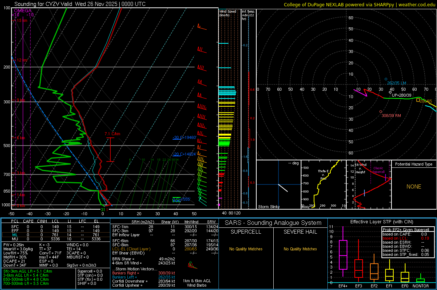Click the SARS - Sounding Analogue System title

(273, 223)
